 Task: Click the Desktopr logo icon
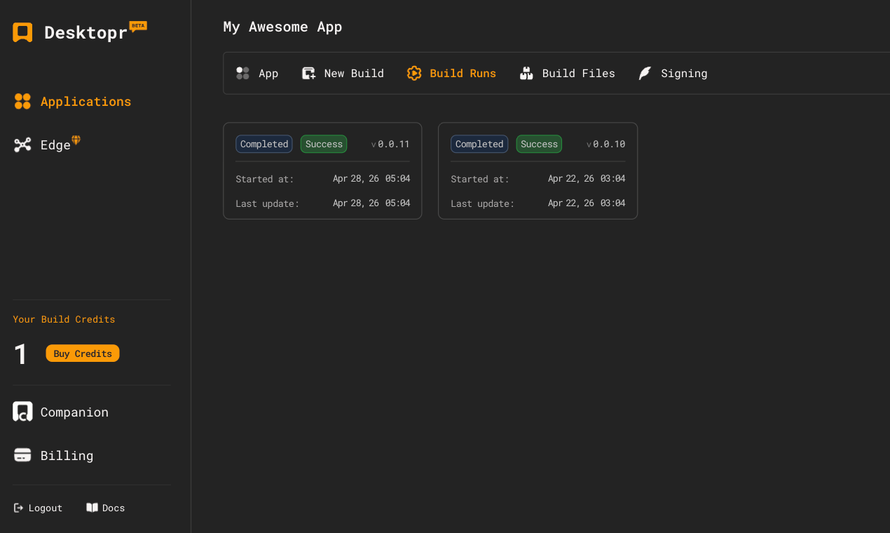tap(22, 32)
